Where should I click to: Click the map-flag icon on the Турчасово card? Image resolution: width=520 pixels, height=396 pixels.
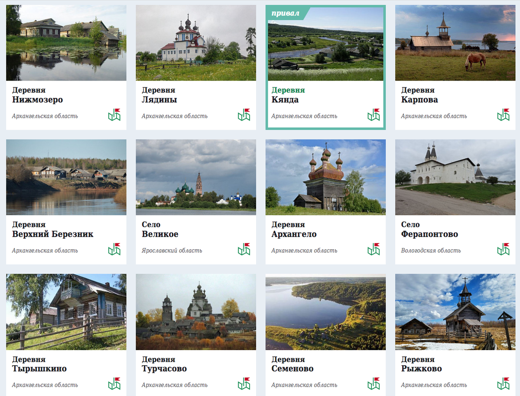[x=244, y=384]
